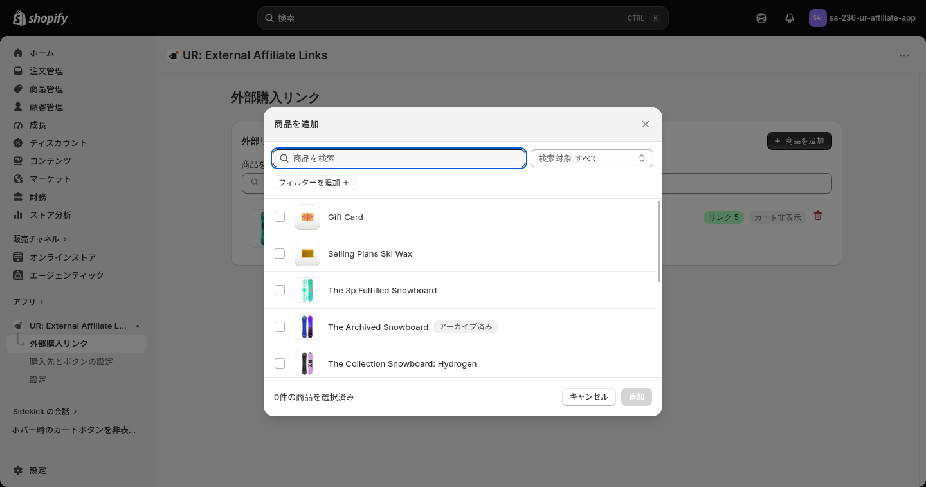
Task: Tick The Archived Snowboard checkbox
Action: click(x=280, y=327)
